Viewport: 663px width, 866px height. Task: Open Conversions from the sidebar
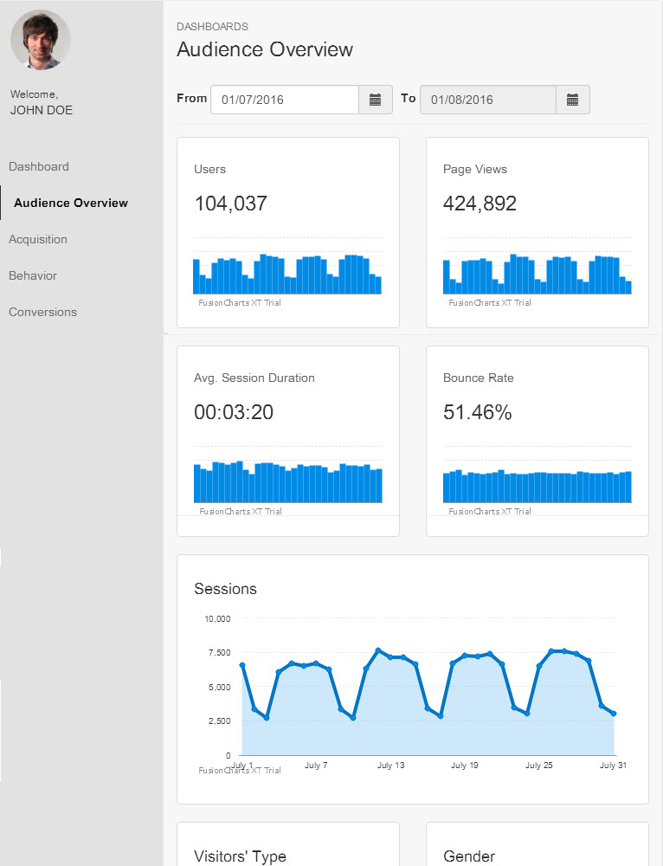42,312
